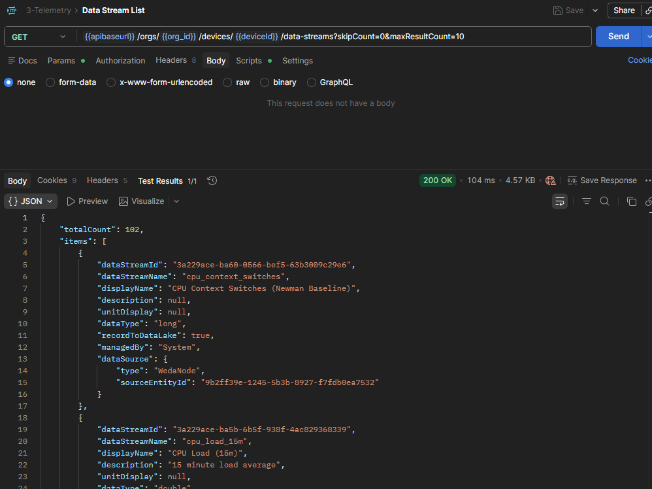Switch to the Scripts tab
Viewport: 652px width, 489px height.
[253, 61]
